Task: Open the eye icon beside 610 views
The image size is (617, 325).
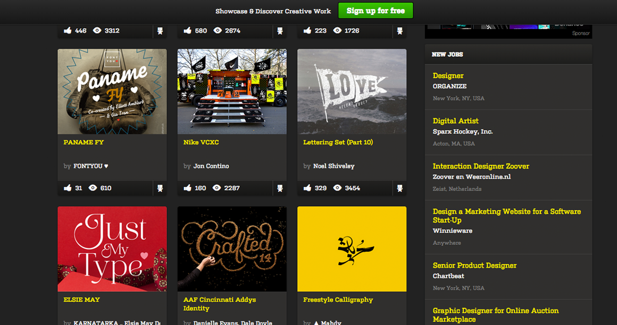Action: click(93, 187)
